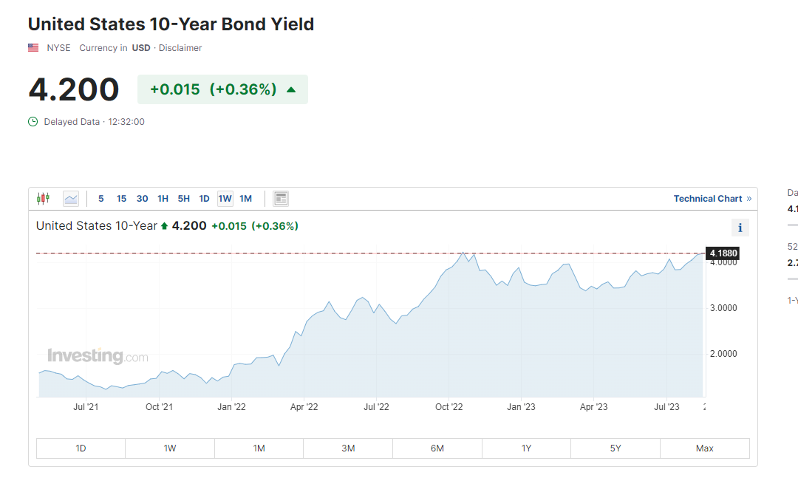Click the green up-arrow beside the price change

tap(291, 89)
